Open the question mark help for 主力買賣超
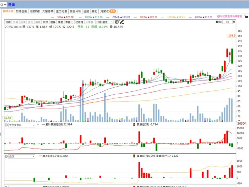Screen dimensions: 249x187 pyautogui.click(x=38, y=125)
